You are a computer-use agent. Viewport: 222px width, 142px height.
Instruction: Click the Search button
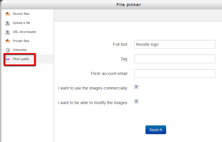click(156, 130)
